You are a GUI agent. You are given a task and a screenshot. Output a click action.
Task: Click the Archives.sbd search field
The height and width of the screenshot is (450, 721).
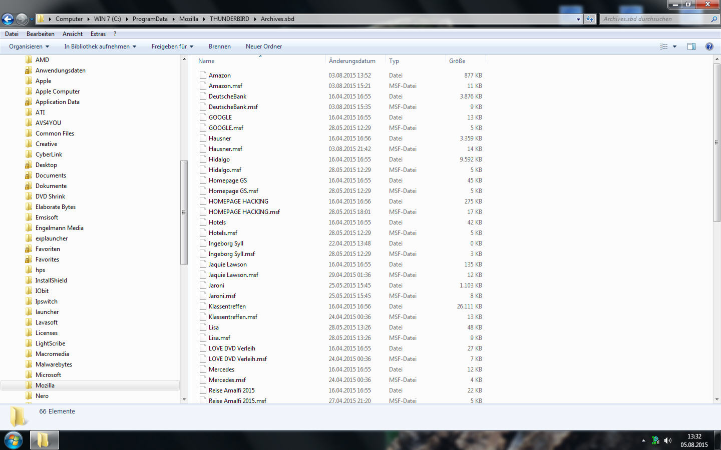655,19
